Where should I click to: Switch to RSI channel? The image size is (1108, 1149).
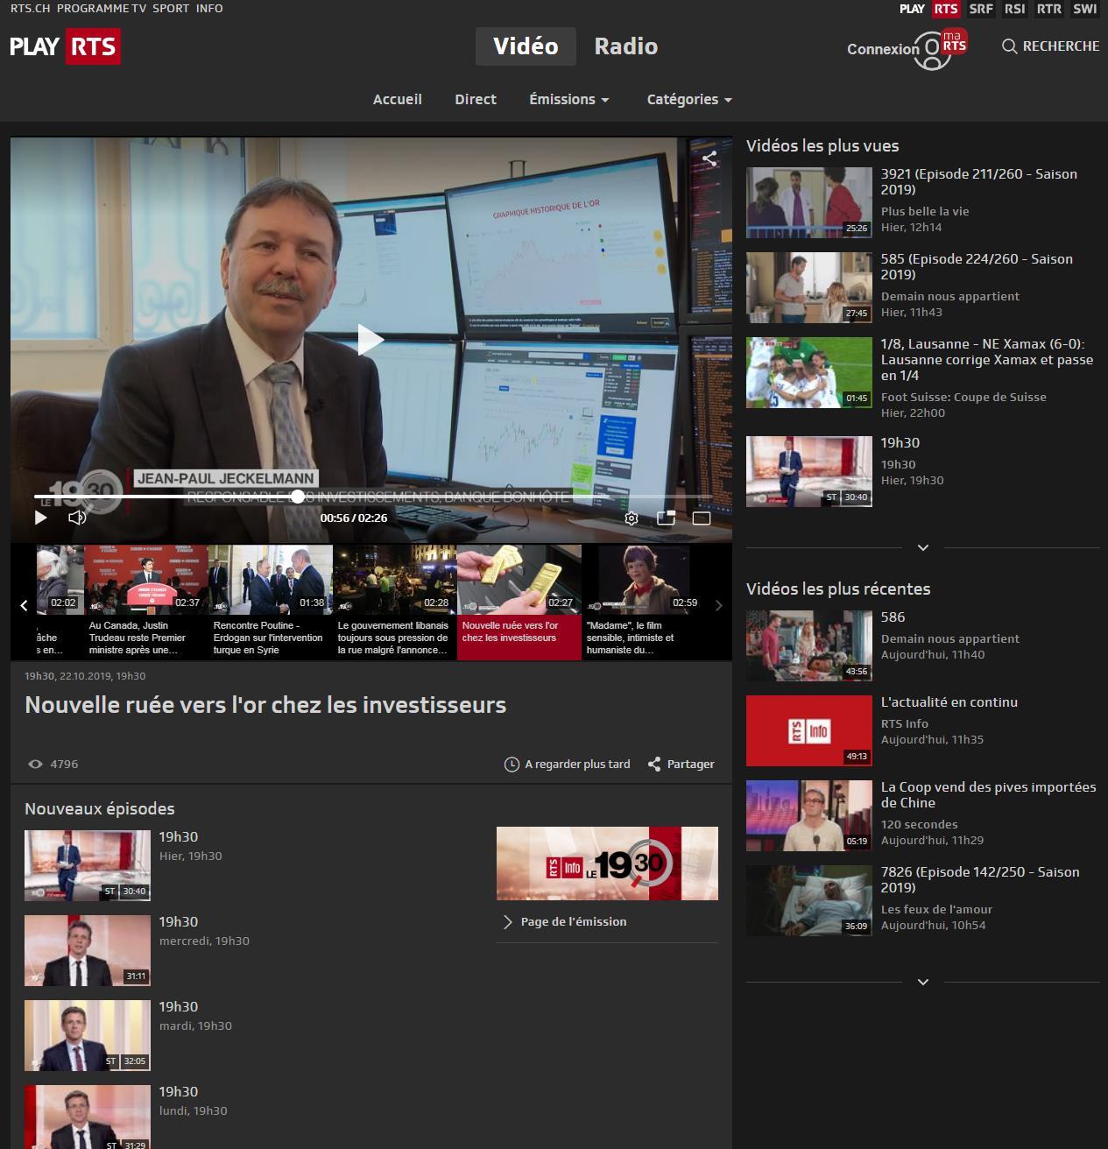pyautogui.click(x=1015, y=9)
